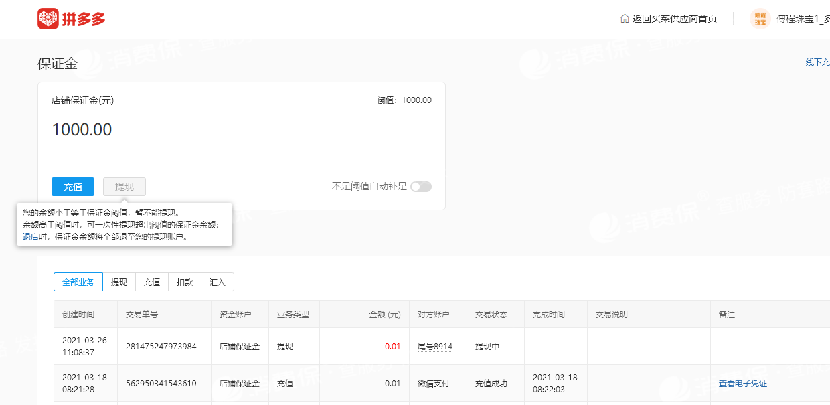Click account name 傅程珠宝1
Screen dimensions: 830x405
pos(803,19)
